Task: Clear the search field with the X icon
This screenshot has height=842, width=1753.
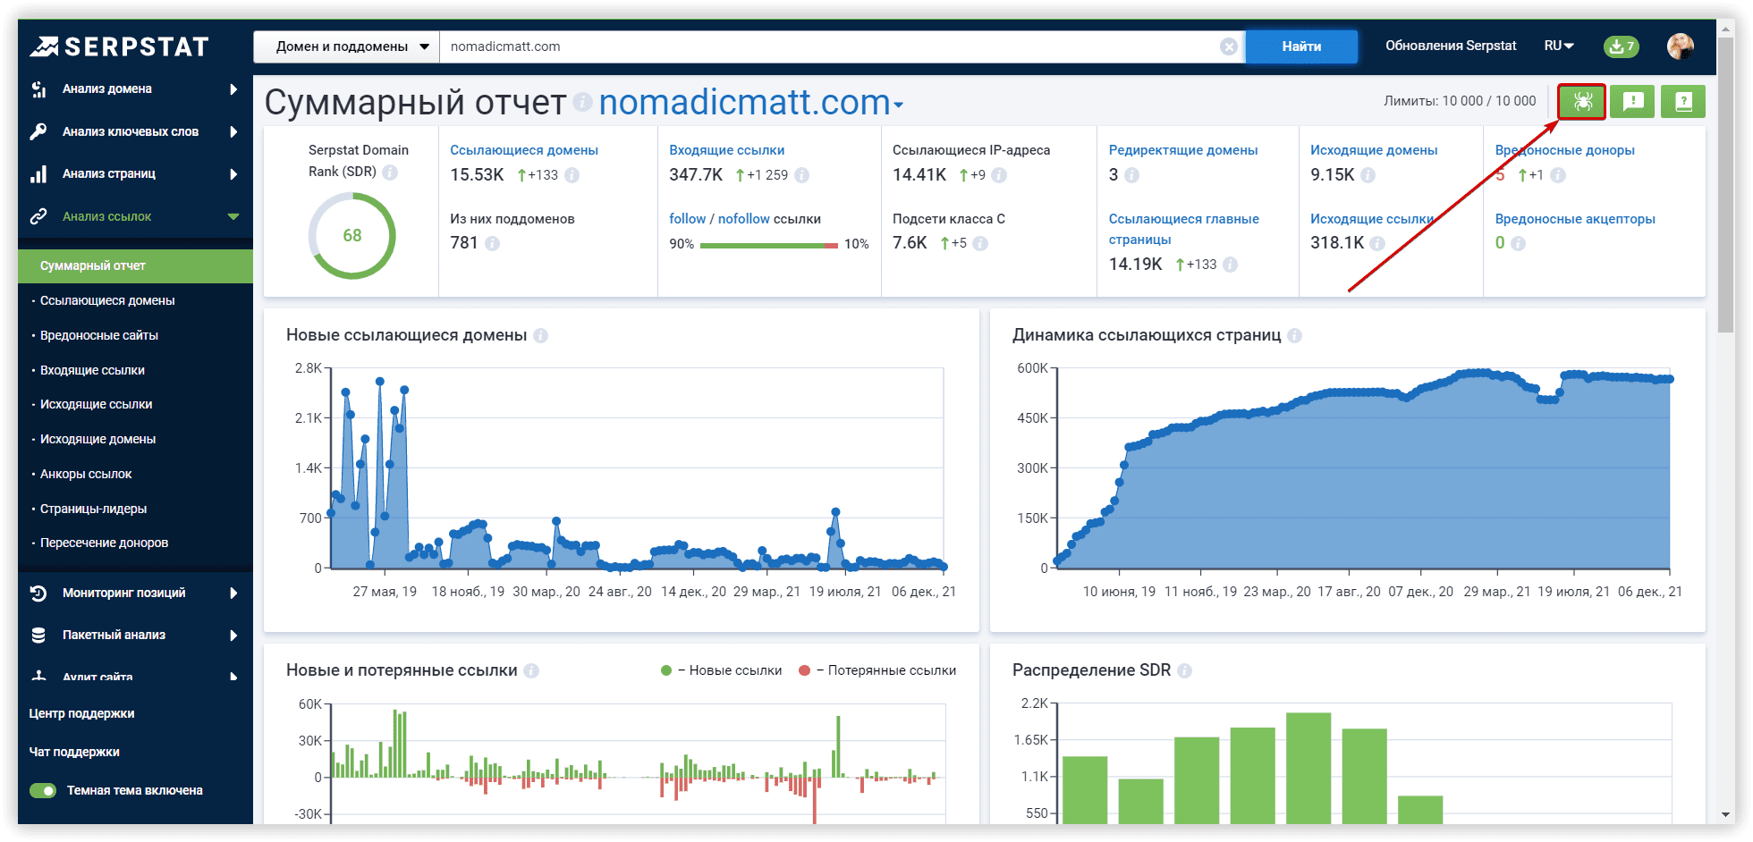Action: click(x=1229, y=46)
